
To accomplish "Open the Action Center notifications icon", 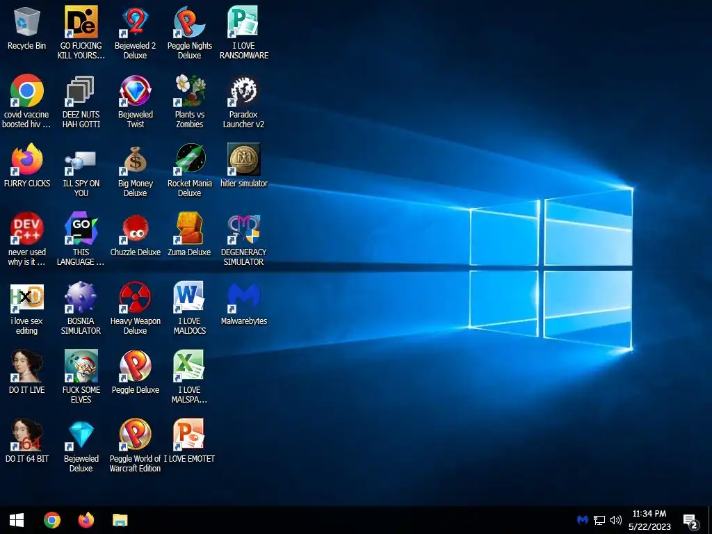I will coord(690,521).
